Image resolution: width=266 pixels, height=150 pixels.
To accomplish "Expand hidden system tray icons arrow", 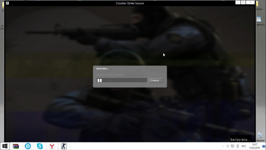I will (223, 146).
